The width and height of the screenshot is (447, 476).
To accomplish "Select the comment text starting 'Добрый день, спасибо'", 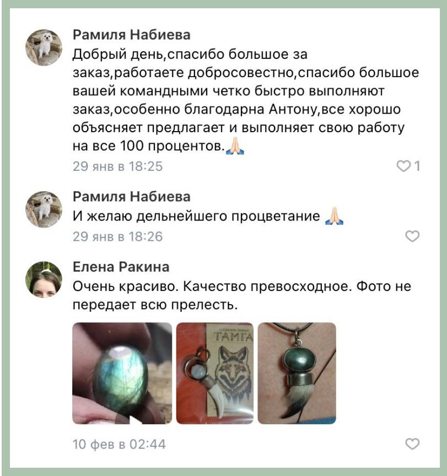I will point(246,100).
